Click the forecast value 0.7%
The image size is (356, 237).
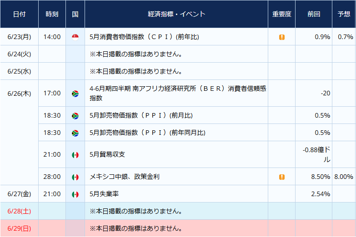346,37
